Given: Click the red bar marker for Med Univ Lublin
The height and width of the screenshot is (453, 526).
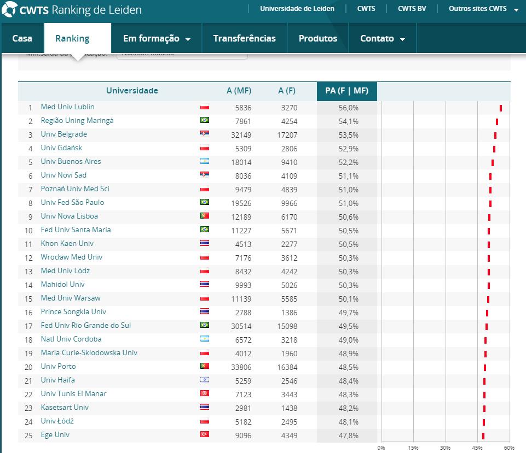Looking at the screenshot, I should (x=500, y=108).
